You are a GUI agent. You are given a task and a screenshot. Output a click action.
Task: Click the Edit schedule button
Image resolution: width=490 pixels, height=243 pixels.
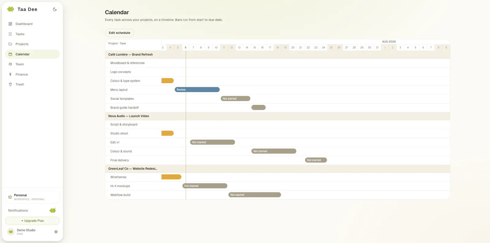119,33
